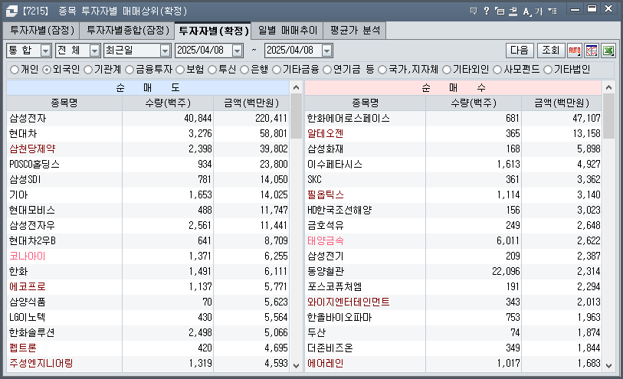Select 한화에어로스페이스 in 순매수 list

point(349,118)
